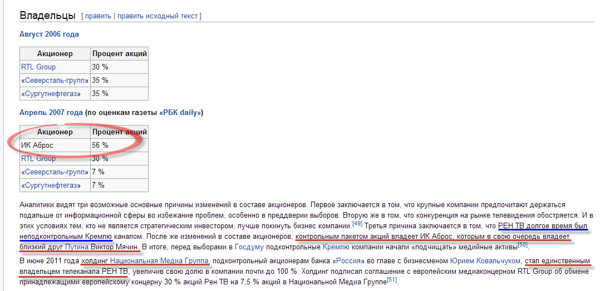Jump to footnote reference [51]
Screen dimensions: 600x291
click(391, 281)
